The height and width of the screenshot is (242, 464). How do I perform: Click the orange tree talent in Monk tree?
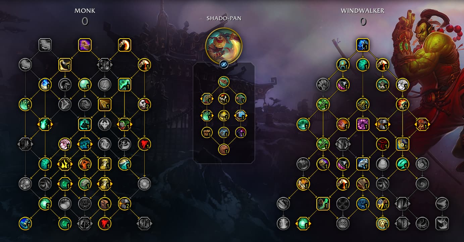[85, 164]
